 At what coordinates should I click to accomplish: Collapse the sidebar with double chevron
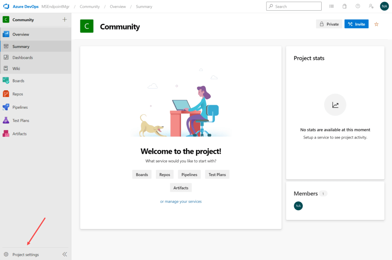point(65,254)
